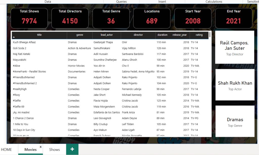Screen dimensions: 259x155
Task: Click the rating column header
Action: tap(199, 35)
